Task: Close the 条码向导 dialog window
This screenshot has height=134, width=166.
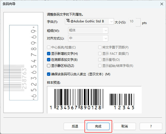Action: (162, 4)
